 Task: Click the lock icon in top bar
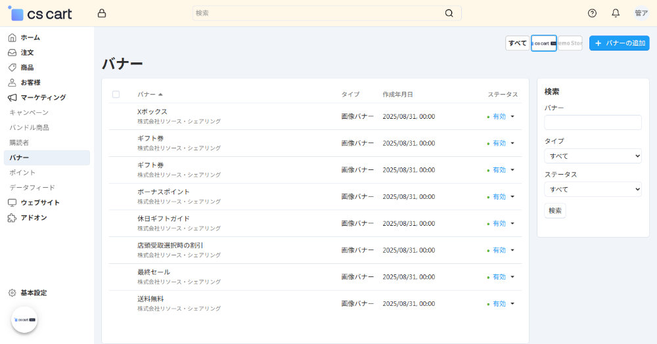(101, 13)
